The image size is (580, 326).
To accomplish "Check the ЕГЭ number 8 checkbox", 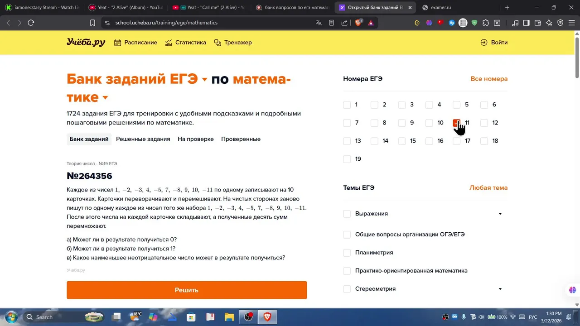I will (374, 123).
